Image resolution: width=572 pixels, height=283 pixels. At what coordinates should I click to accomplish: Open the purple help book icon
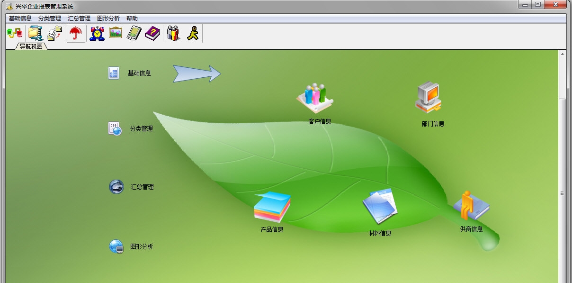[x=152, y=34]
